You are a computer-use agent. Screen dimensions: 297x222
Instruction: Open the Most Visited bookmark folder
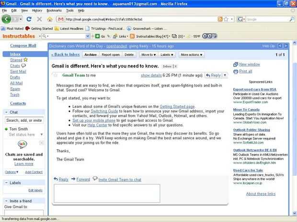pos(12,29)
